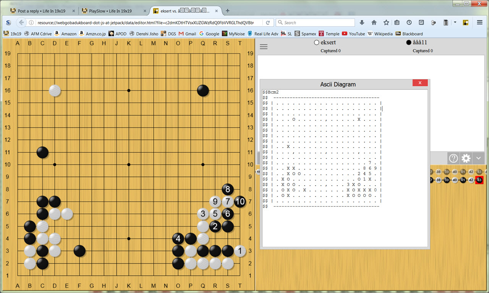Close the Ascii Diagram dialog
The image size is (489, 293).
point(420,83)
